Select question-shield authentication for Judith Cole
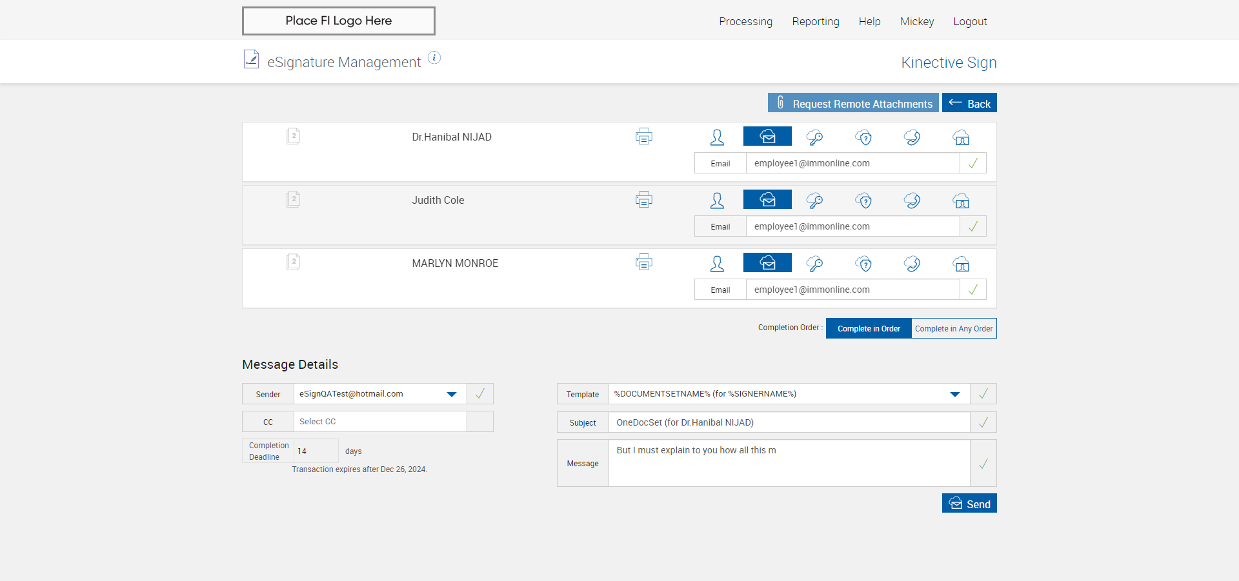This screenshot has width=1239, height=581. pyautogui.click(x=863, y=201)
